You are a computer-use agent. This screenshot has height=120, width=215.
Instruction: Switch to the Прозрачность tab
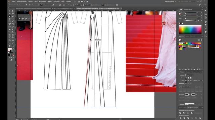point(196,72)
